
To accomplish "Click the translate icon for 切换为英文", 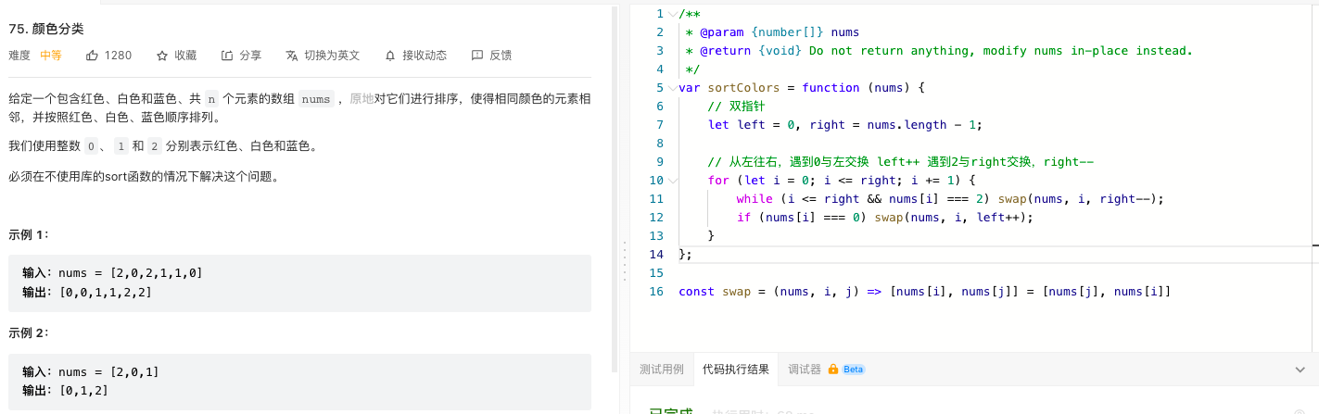I will (x=292, y=56).
